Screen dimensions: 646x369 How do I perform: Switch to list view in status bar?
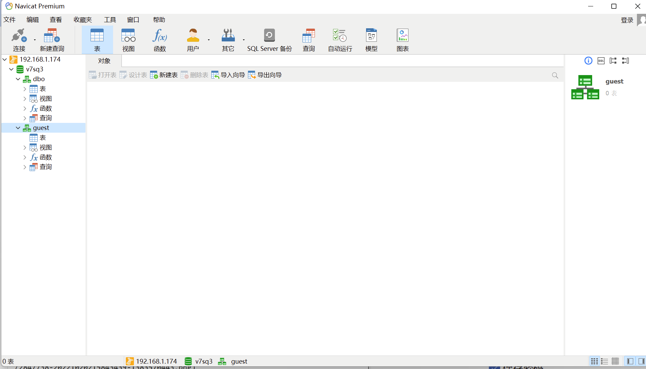click(605, 361)
